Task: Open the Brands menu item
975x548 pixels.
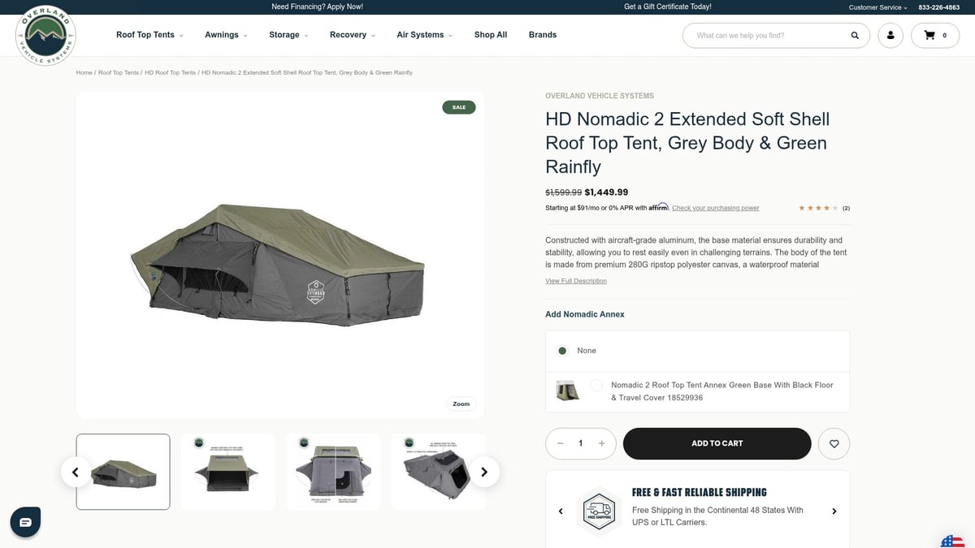Action: point(543,35)
